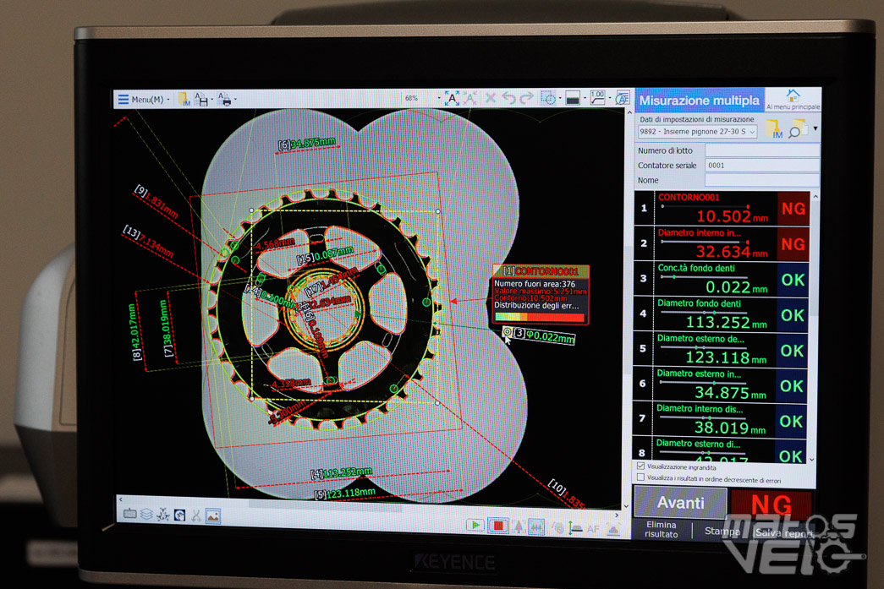884x589 pixels.
Task: Click the undo arrow icon
Action: pyautogui.click(x=508, y=99)
